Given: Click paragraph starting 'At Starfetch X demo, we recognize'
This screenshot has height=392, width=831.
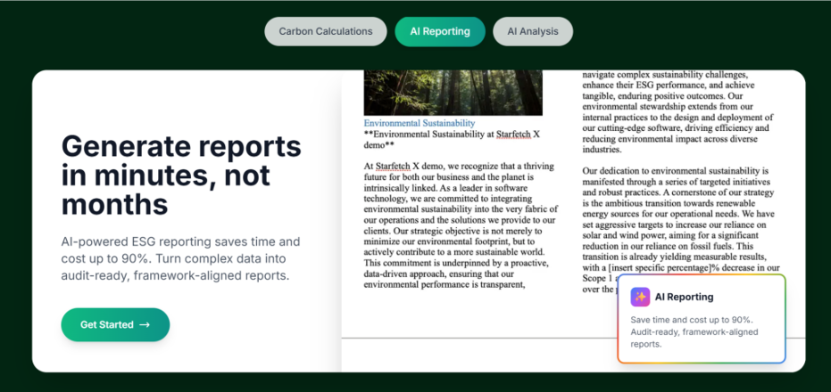Looking at the screenshot, I should [461, 226].
